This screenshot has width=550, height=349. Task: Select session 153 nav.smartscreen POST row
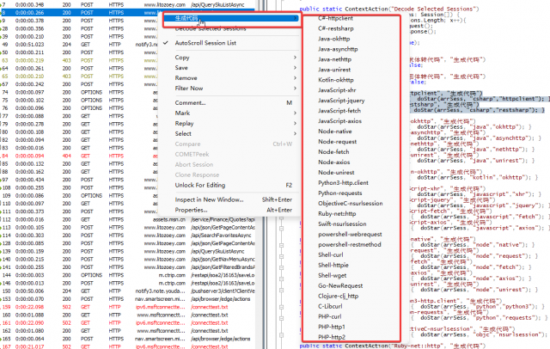coord(128,299)
